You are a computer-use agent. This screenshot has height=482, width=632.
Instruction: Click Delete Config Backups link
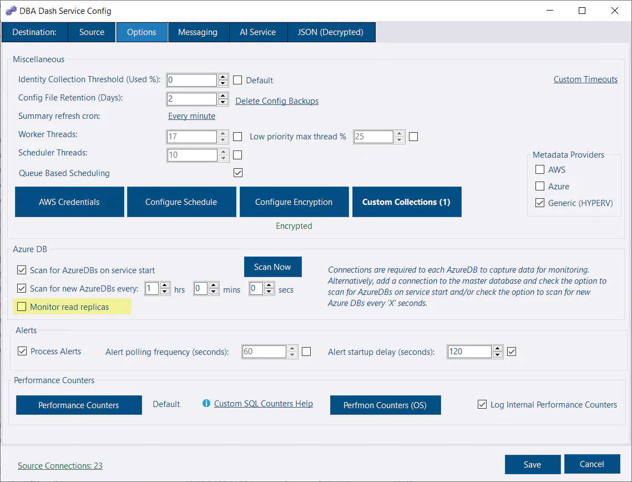tap(277, 101)
